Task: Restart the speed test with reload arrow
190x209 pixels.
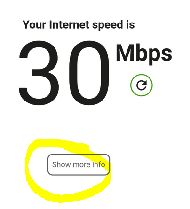Action: click(142, 85)
